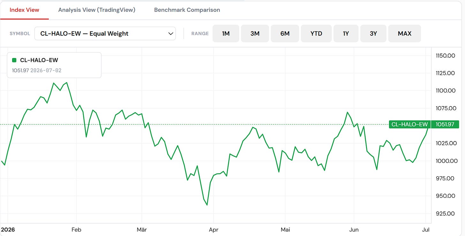This screenshot has width=465, height=236.
Task: Switch to the Index View tab
Action: (x=24, y=10)
